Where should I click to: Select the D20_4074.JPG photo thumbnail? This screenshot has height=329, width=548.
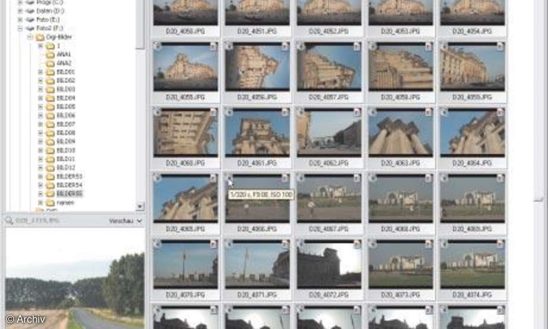tap(473, 264)
